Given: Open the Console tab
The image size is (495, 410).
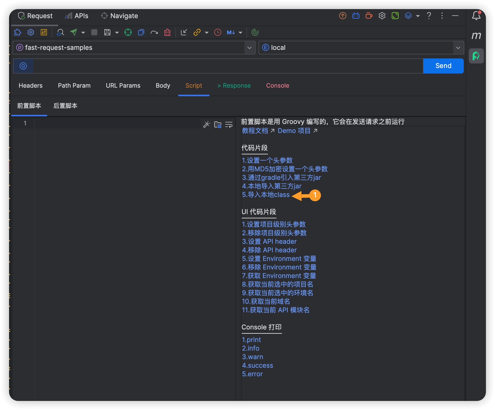Looking at the screenshot, I should coord(277,86).
